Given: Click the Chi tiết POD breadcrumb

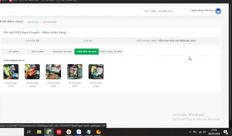Looking at the screenshot, I should [50, 22].
